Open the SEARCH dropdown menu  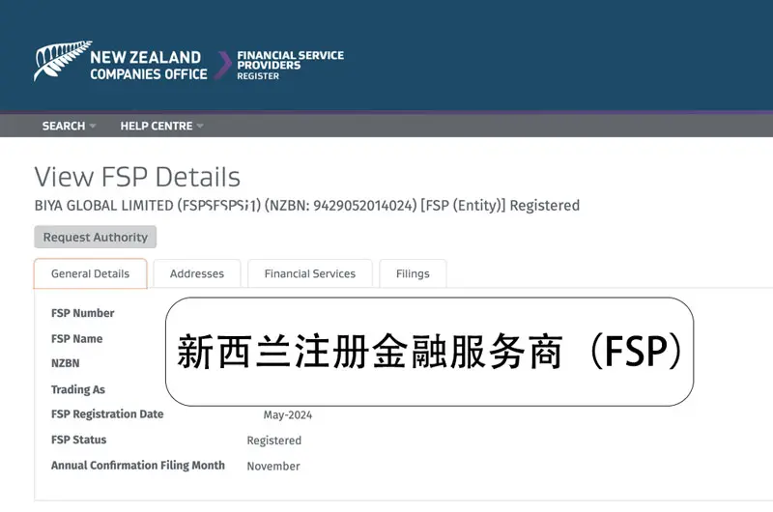click(x=69, y=127)
